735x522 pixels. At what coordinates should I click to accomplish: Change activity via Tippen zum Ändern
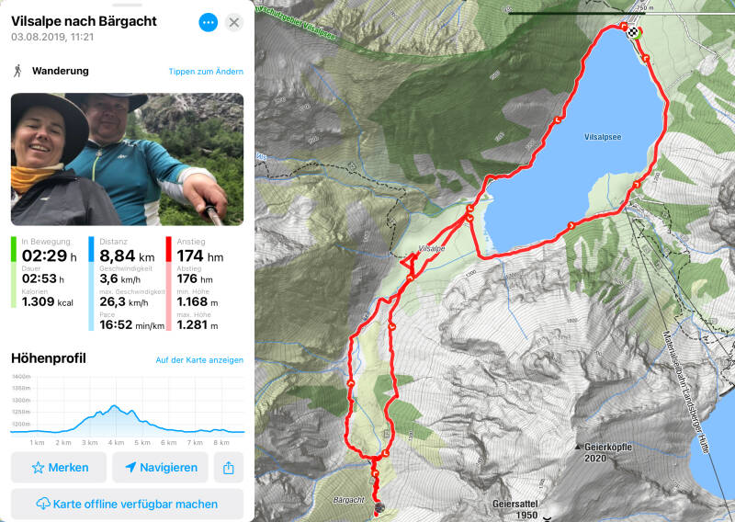click(206, 72)
